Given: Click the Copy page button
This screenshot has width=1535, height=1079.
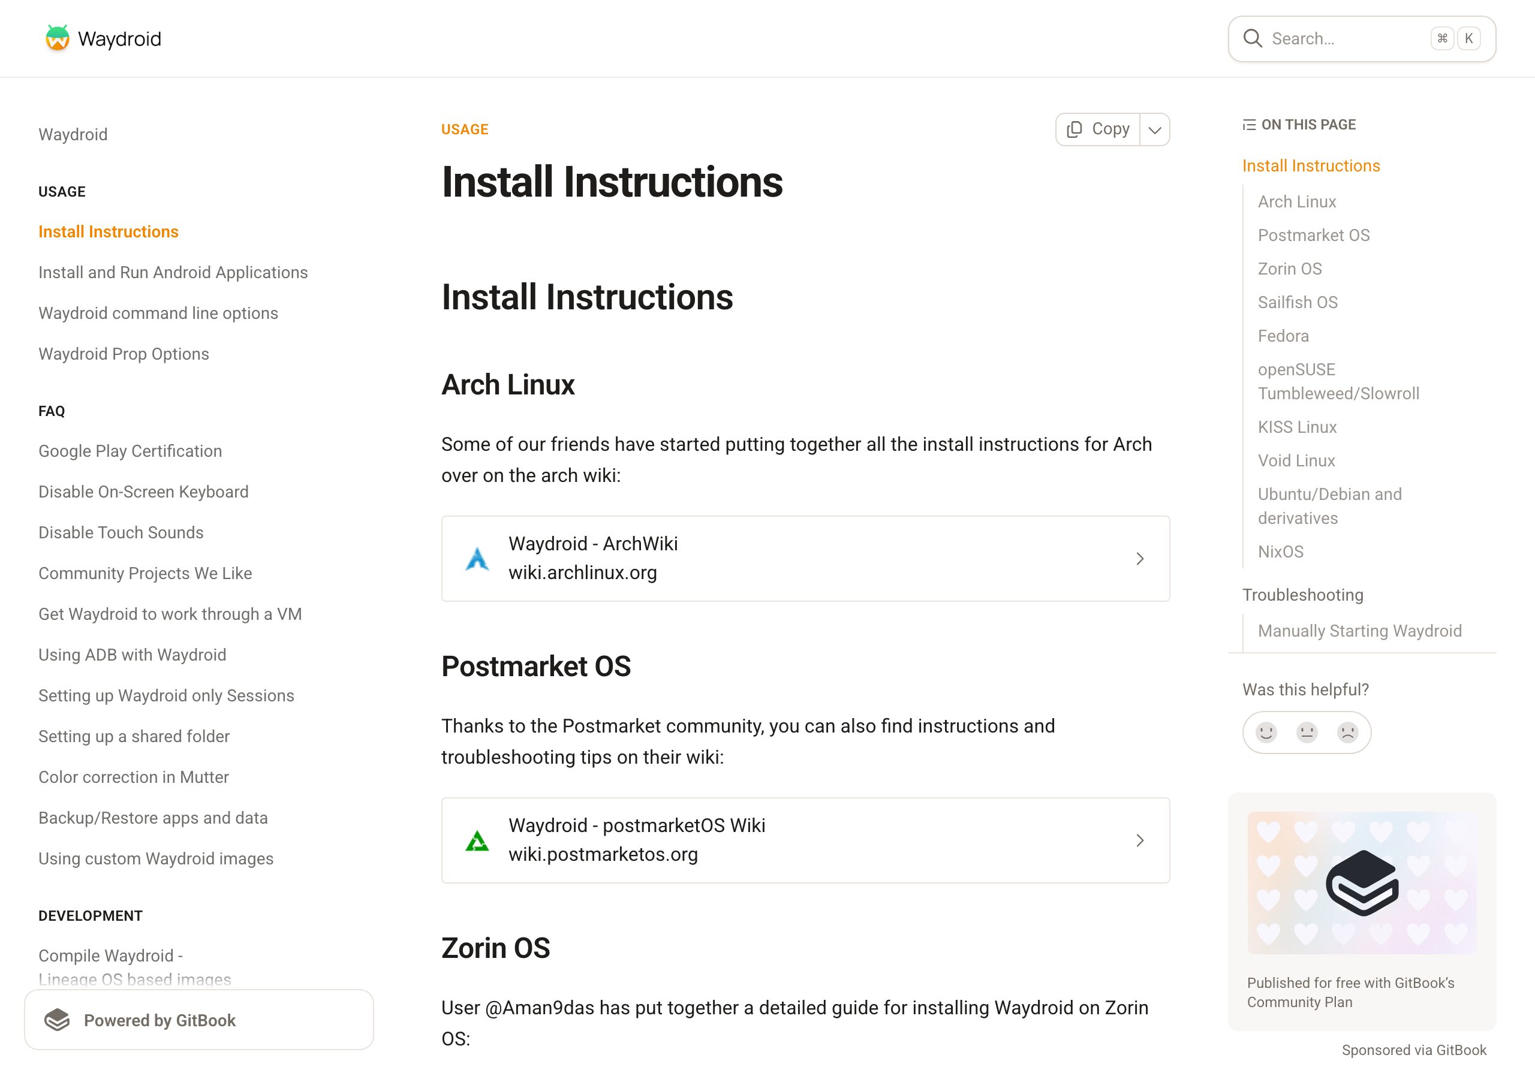Looking at the screenshot, I should click(1098, 129).
